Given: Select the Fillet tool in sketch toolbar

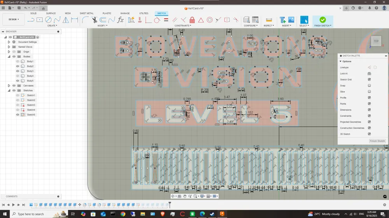Looking at the screenshot, I should coord(85,20).
